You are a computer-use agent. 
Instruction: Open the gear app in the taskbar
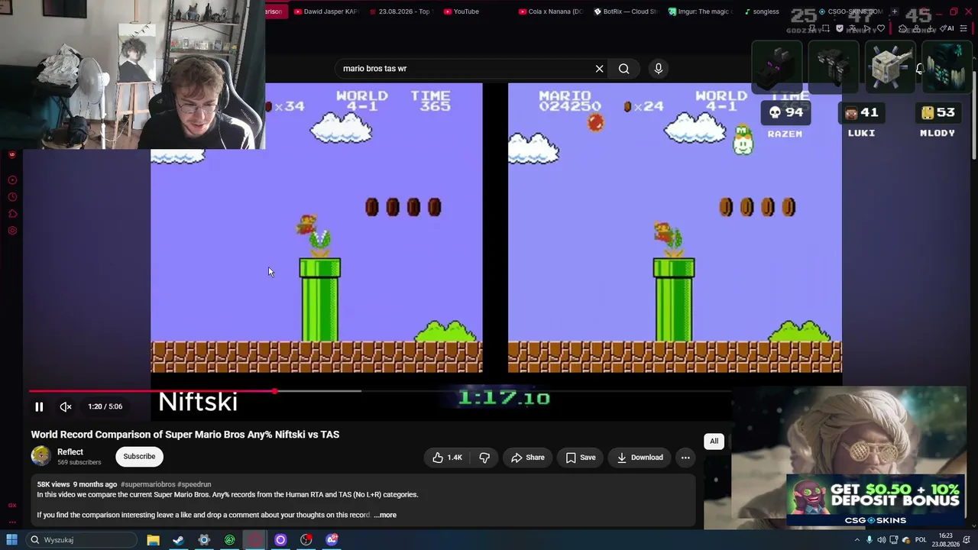tap(204, 540)
